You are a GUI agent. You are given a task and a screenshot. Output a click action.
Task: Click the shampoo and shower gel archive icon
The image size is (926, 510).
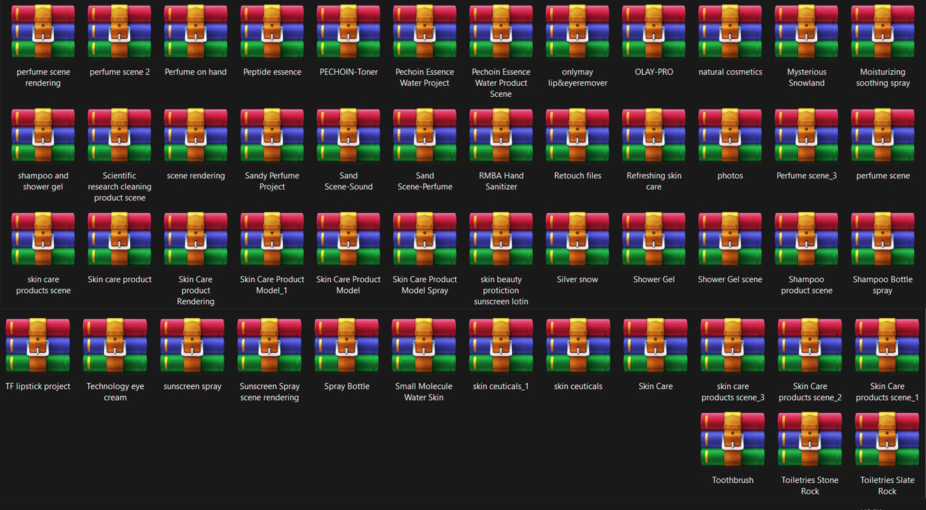click(x=43, y=135)
